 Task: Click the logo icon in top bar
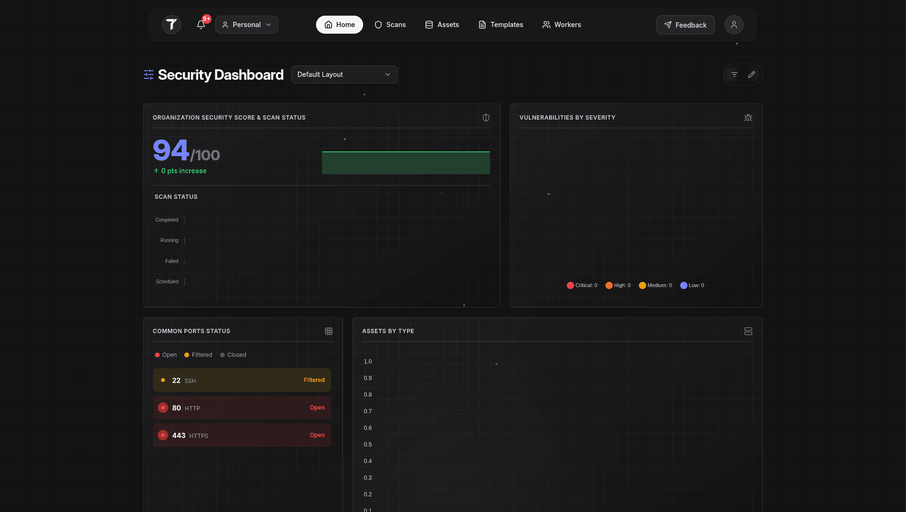click(x=172, y=25)
